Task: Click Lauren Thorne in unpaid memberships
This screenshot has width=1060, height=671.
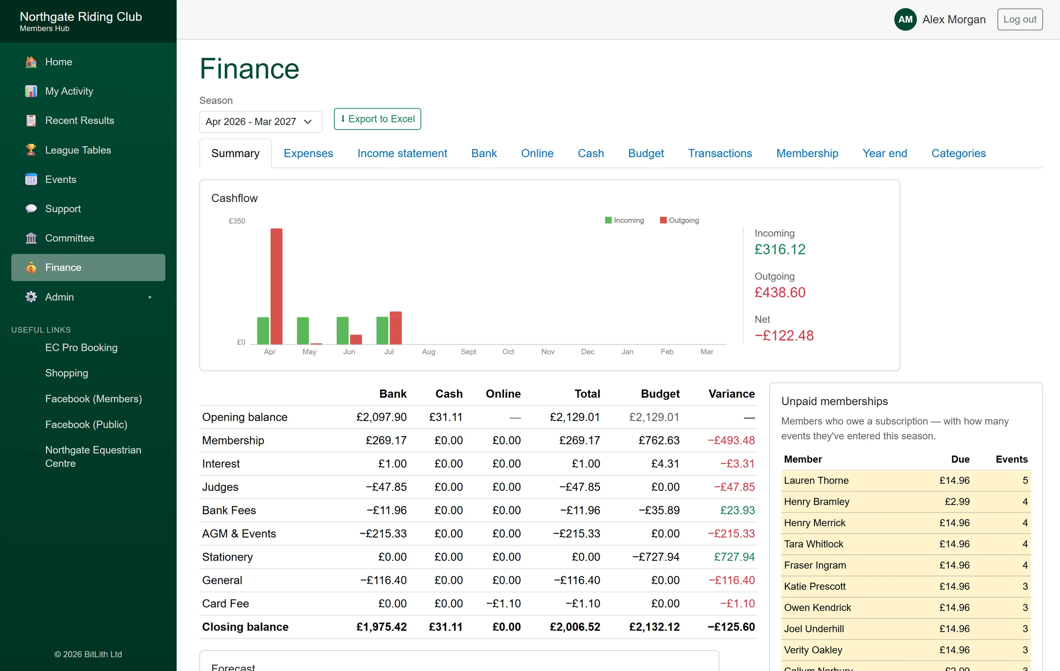Action: click(816, 480)
